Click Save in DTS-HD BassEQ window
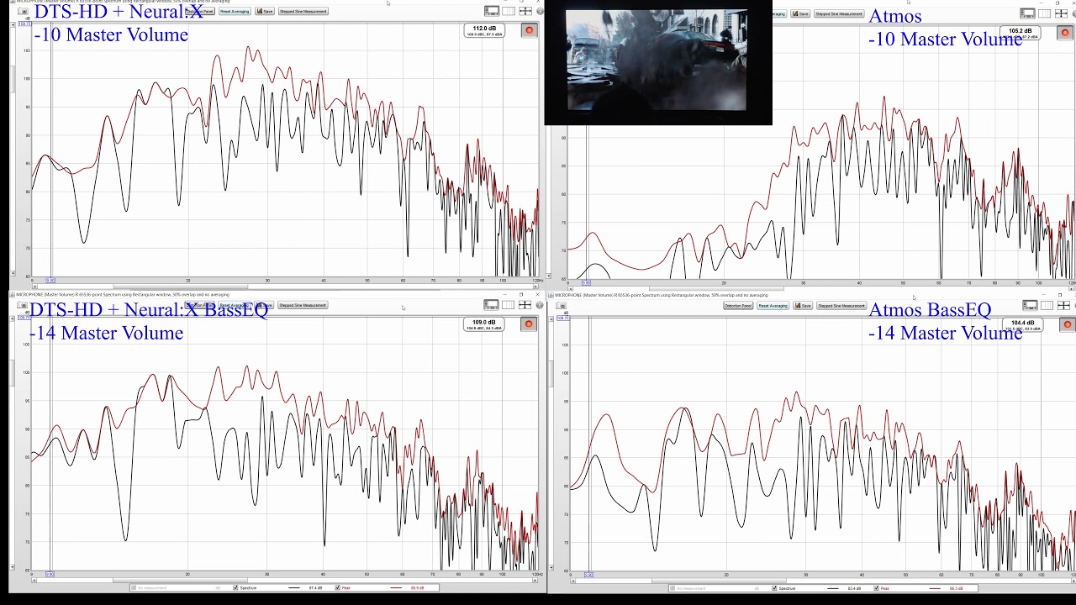 [x=265, y=305]
